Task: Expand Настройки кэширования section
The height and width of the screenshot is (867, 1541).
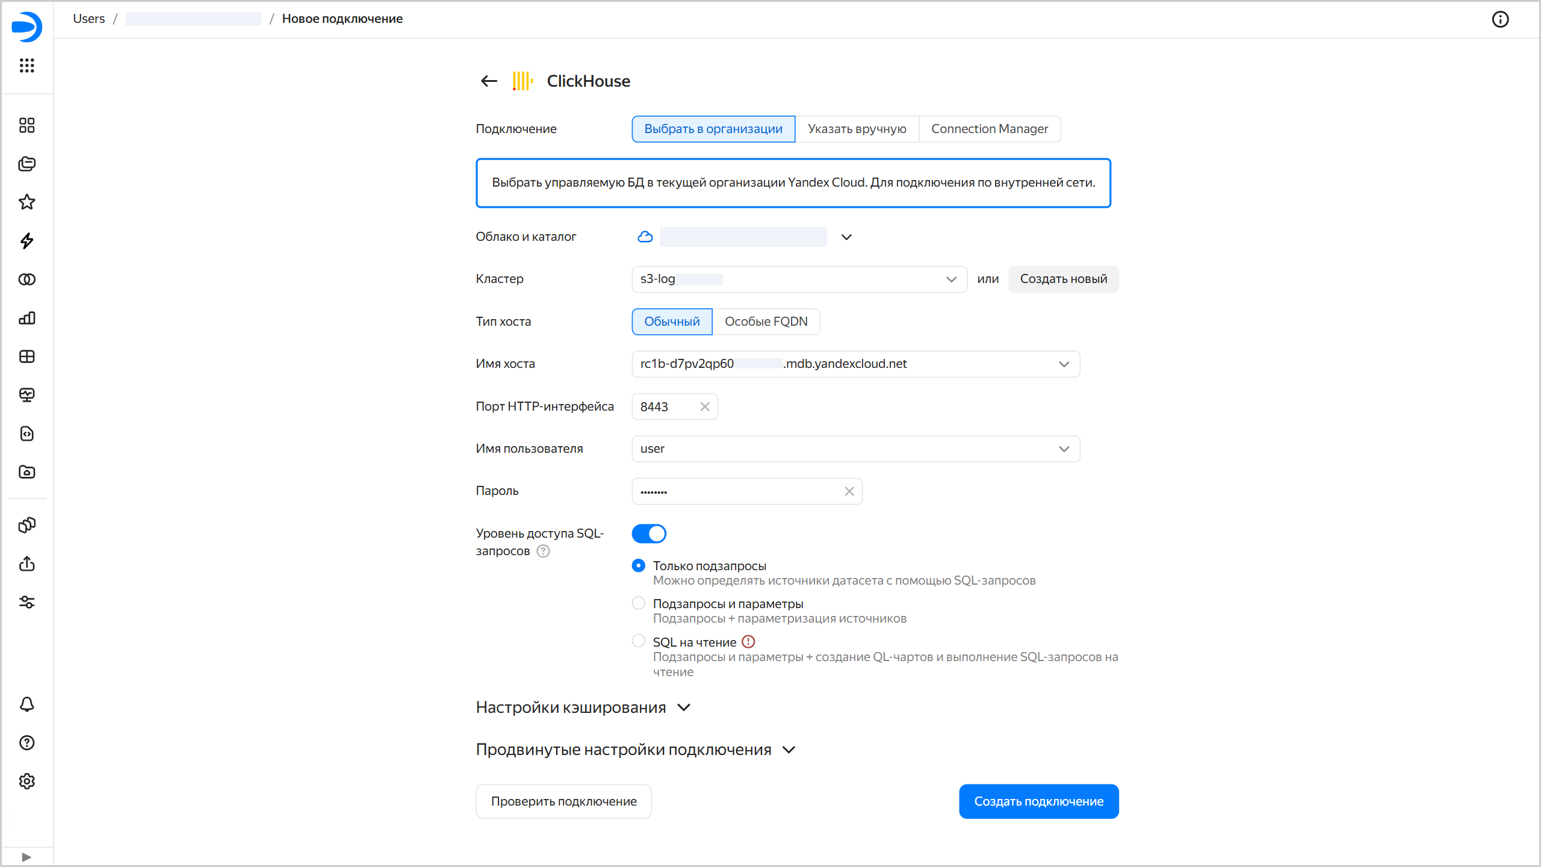Action: 583,707
